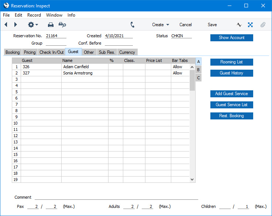Switch to the Pricing tab
The height and width of the screenshot is (216, 272).
[30, 52]
